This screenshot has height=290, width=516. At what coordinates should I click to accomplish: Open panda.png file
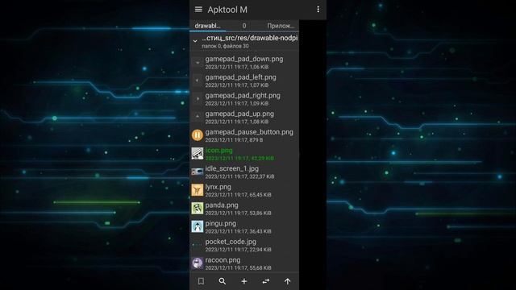[244, 208]
